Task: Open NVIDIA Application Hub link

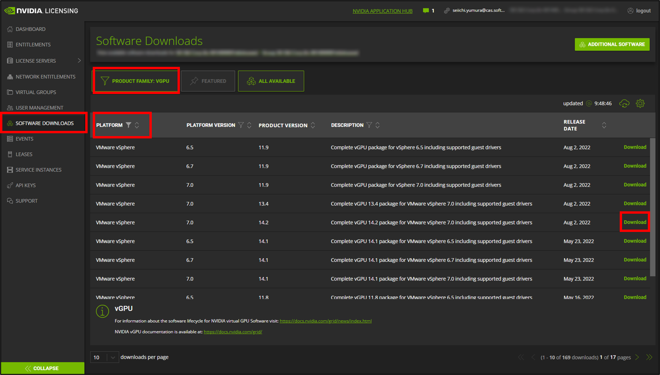Action: [x=383, y=11]
